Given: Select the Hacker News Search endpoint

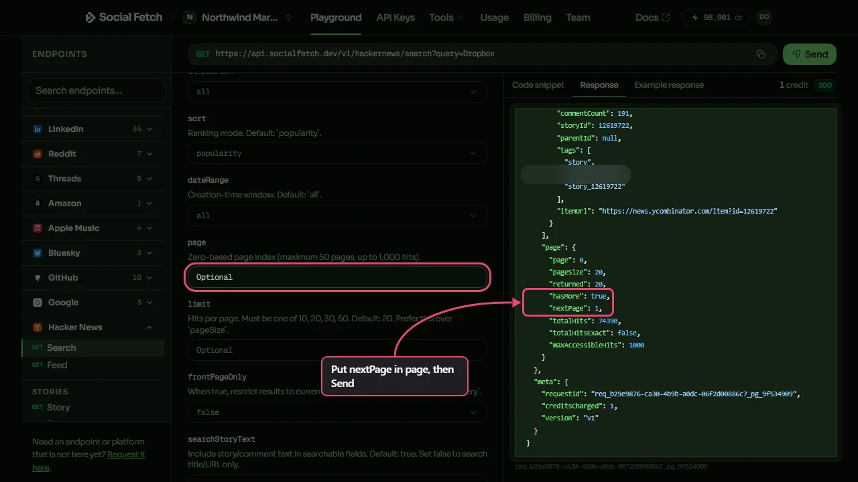Looking at the screenshot, I should 93,348.
